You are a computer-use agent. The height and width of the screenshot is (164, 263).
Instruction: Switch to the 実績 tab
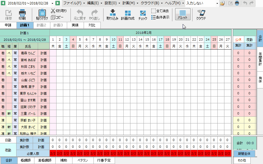click(x=75, y=25)
